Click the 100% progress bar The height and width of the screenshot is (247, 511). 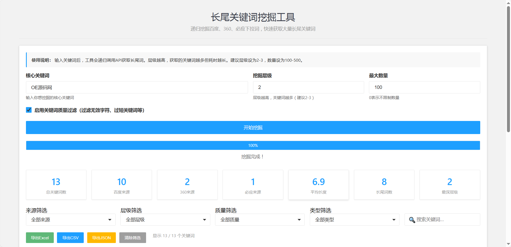tap(253, 146)
